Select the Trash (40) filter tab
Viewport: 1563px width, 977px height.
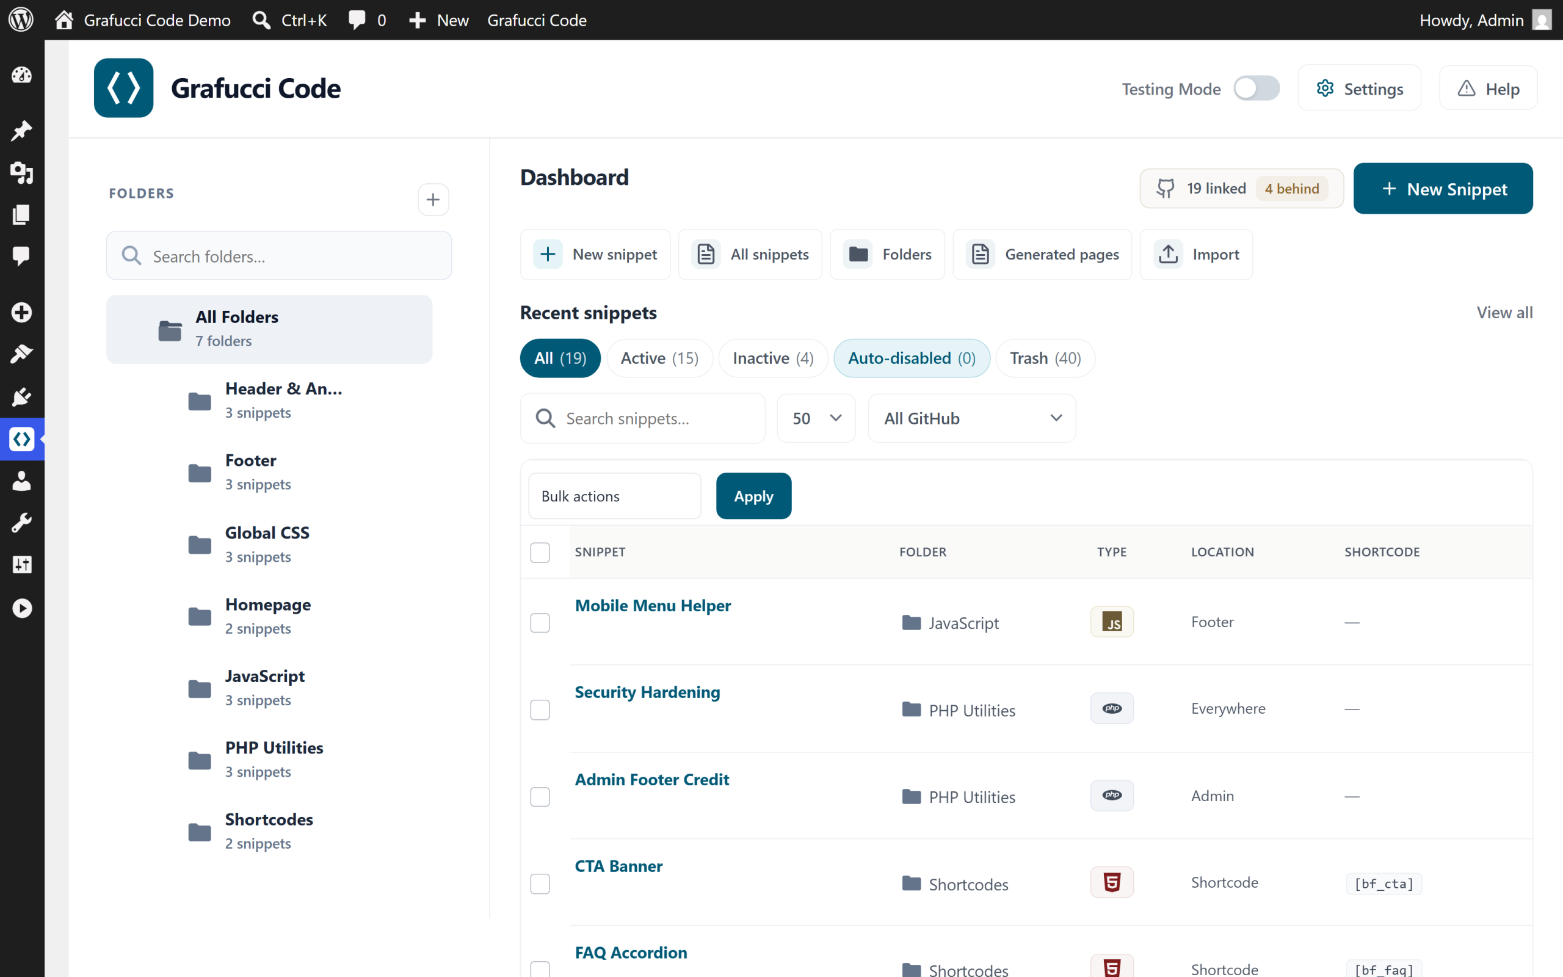[1045, 358]
